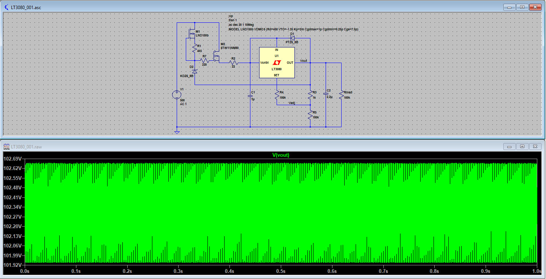Screen dimensions: 546x279
Task: Click the V(vout) trace label
Action: (x=281, y=155)
